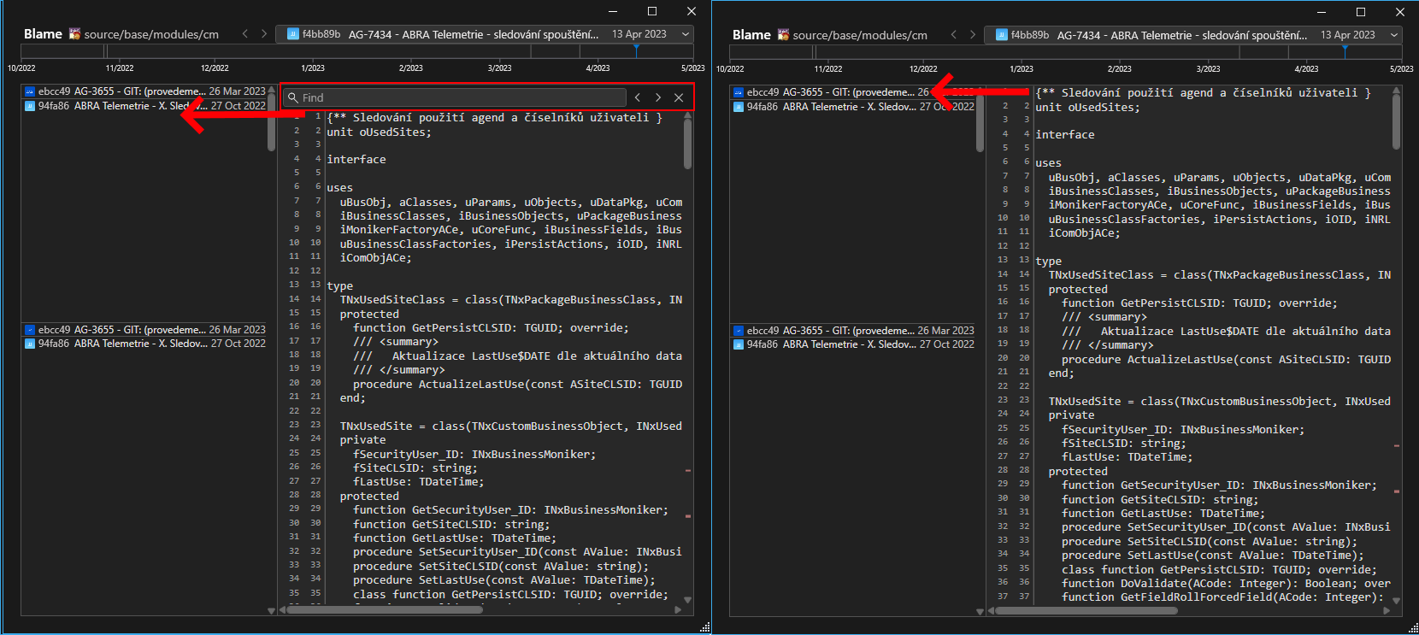Minimize the right Blame window
Image resolution: width=1419 pixels, height=635 pixels.
point(1322,12)
